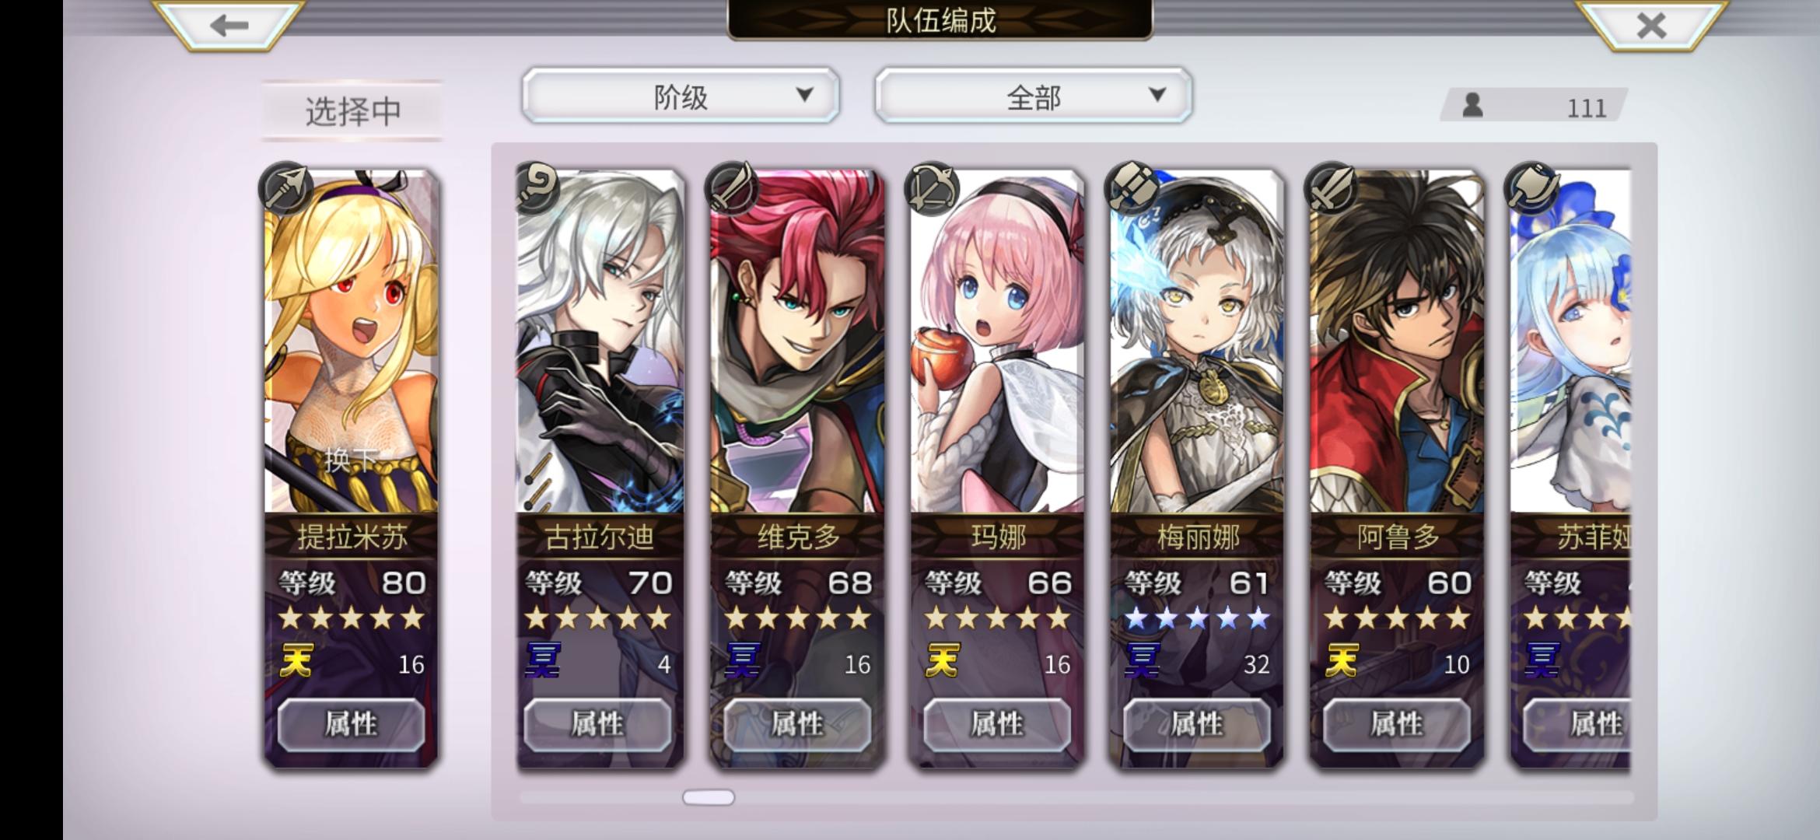Viewport: 1820px width, 840px height.
Task: Open the 全部 filter dropdown
Action: click(x=1033, y=96)
